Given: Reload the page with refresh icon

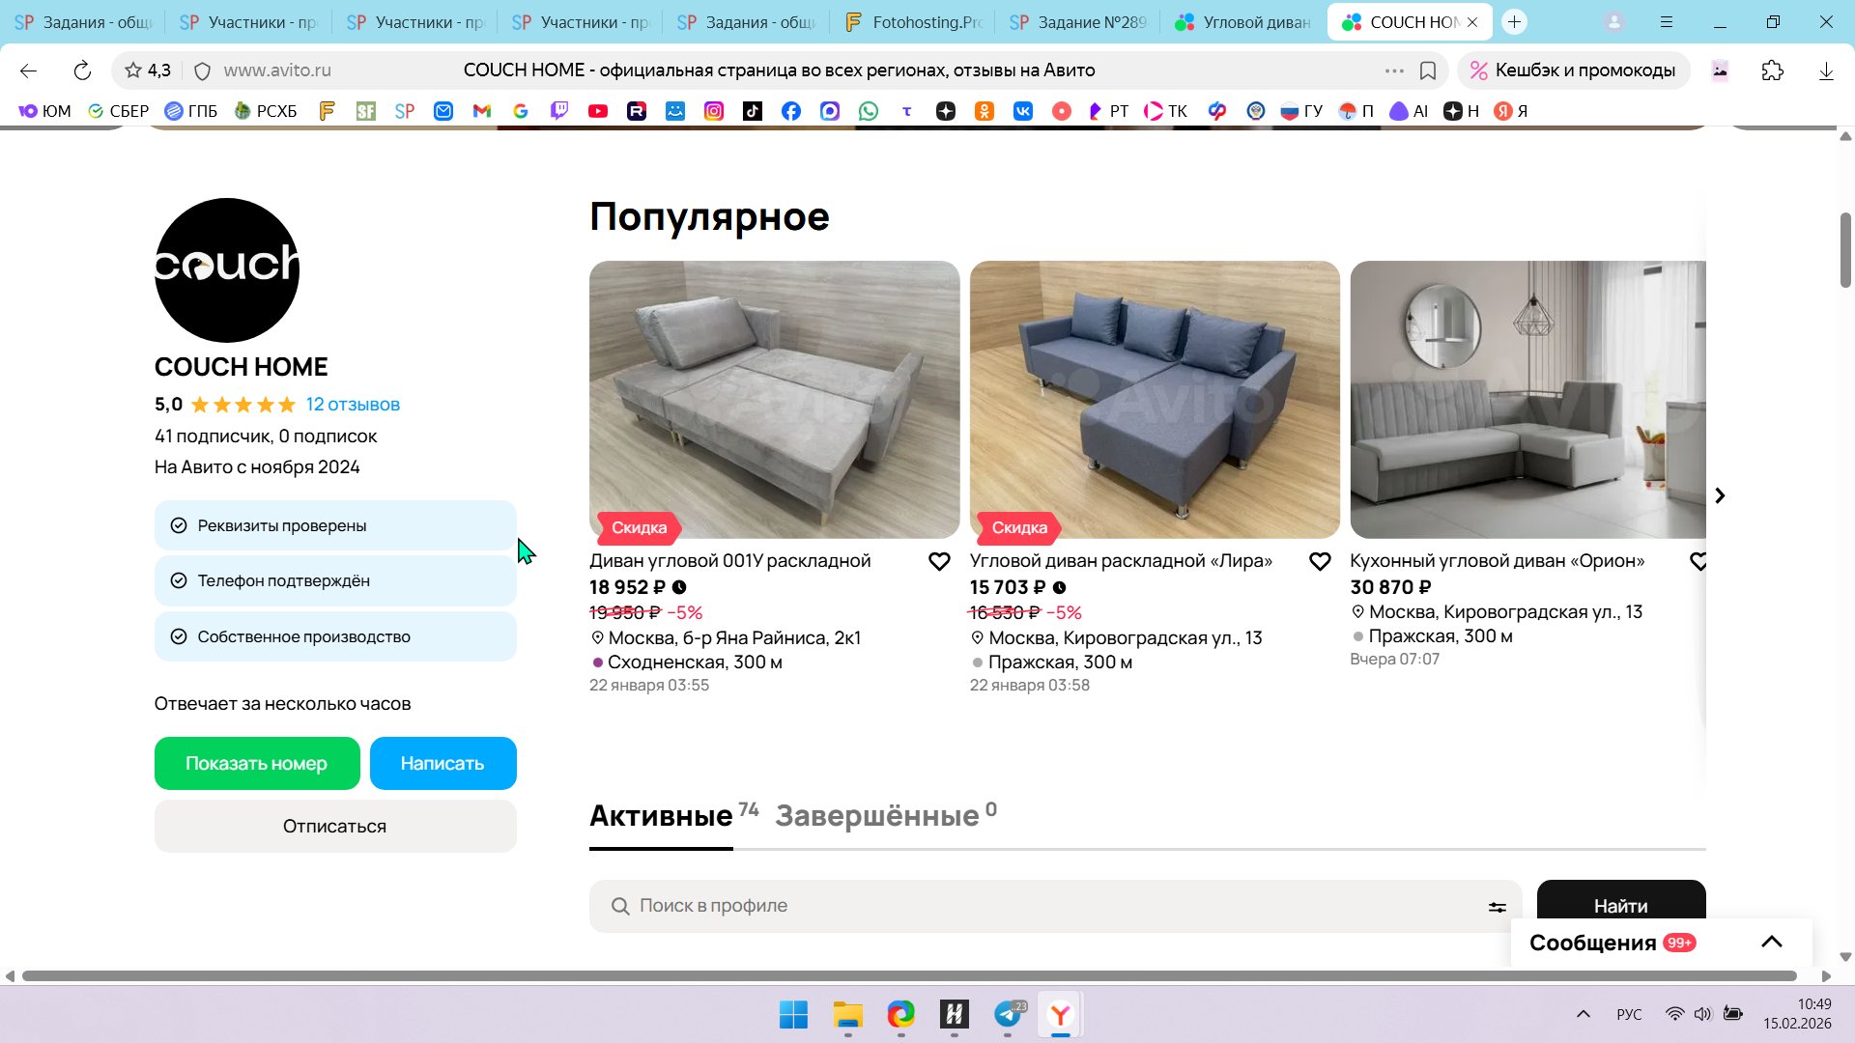Looking at the screenshot, I should 82,70.
